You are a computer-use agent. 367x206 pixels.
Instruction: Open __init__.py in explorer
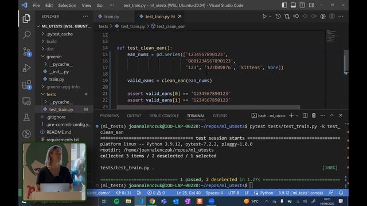59,72
